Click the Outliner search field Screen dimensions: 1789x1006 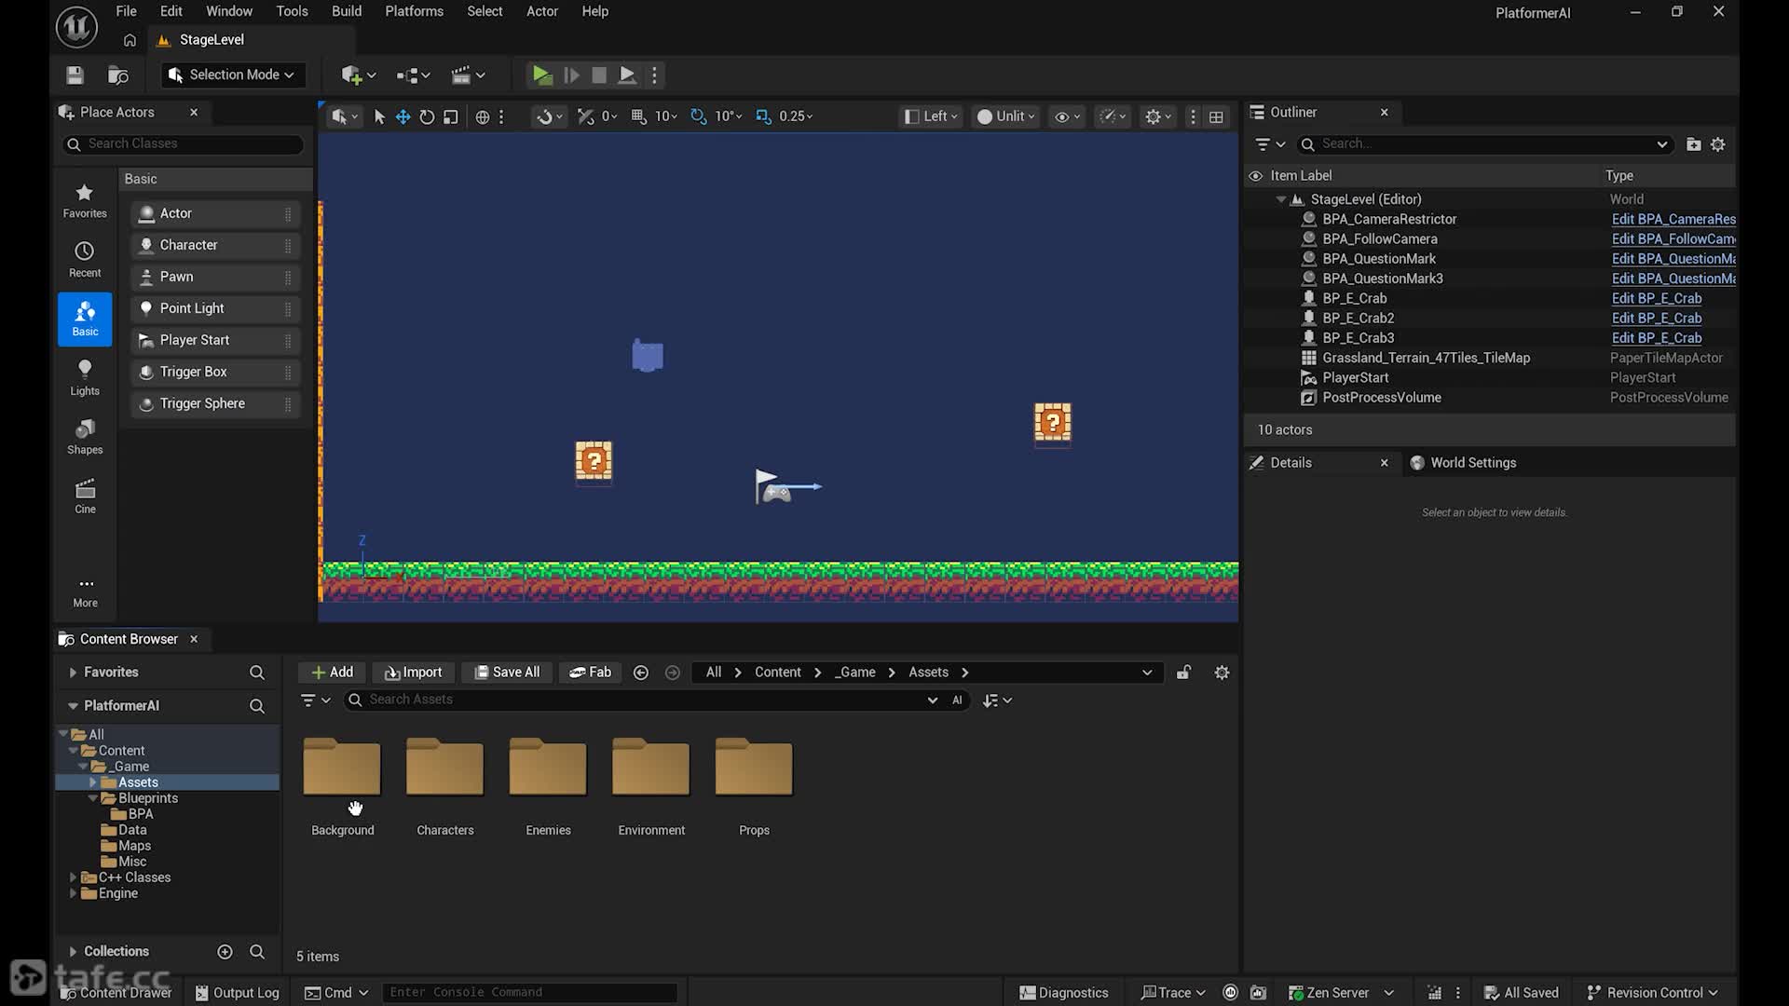point(1484,143)
